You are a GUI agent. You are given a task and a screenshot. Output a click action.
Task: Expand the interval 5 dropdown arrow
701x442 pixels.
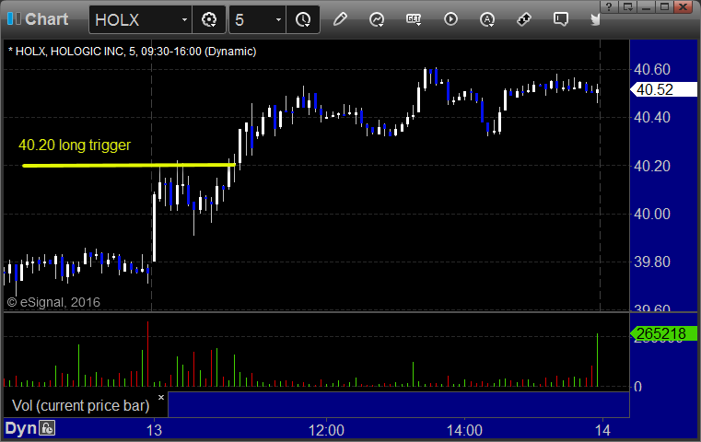pyautogui.click(x=278, y=19)
